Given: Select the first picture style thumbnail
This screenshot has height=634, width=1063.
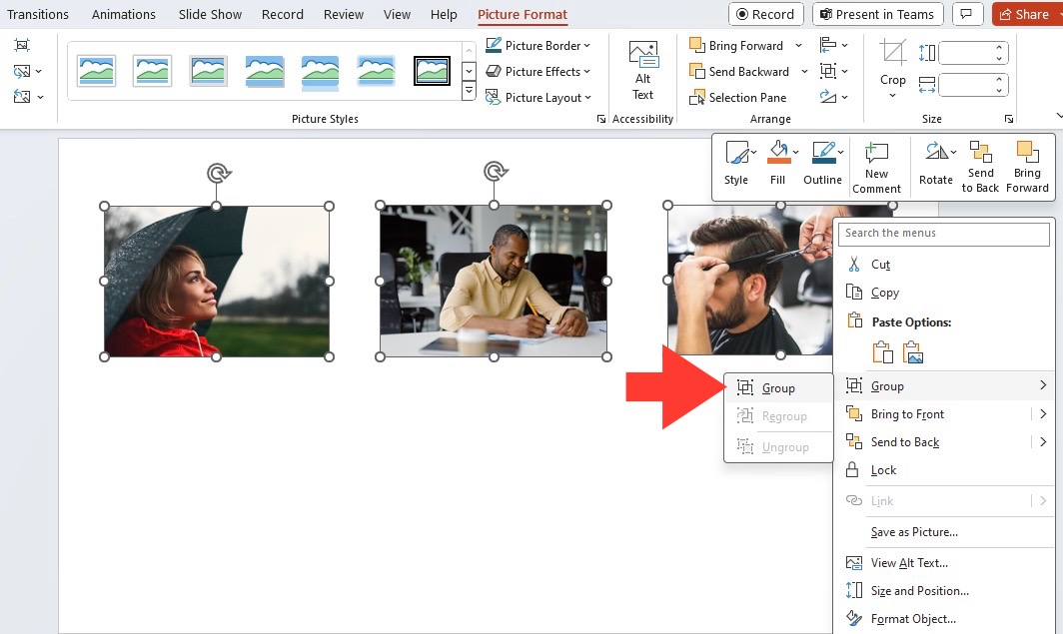Looking at the screenshot, I should pyautogui.click(x=96, y=71).
